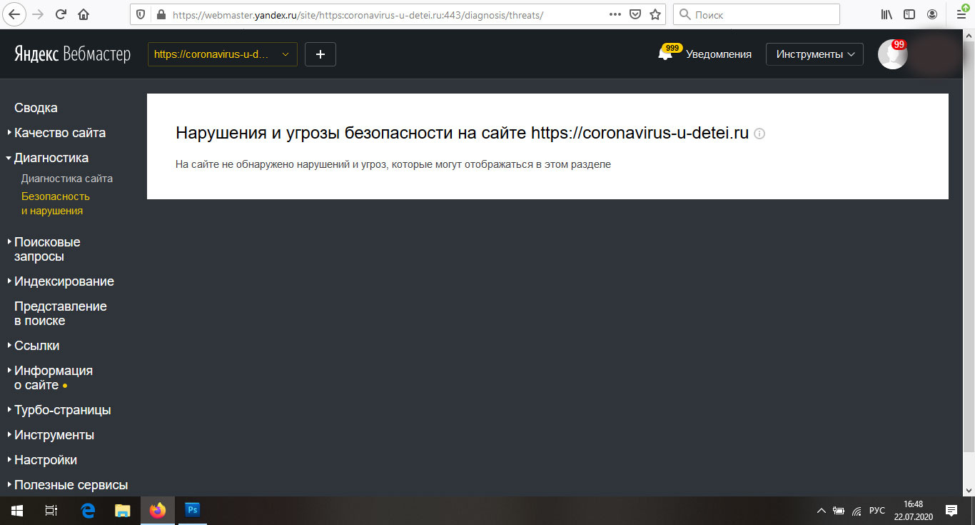
Task: Click the network Wi-Fi tray icon
Action: (856, 511)
